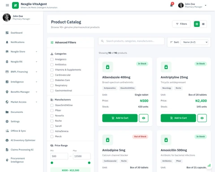Switch to list view layout
This screenshot has height=172, width=215.
point(203,24)
